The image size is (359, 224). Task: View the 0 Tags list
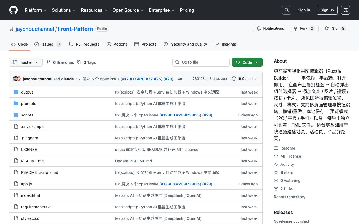pos(86,62)
